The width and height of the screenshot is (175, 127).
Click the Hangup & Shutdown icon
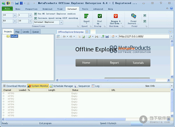tap(116, 16)
